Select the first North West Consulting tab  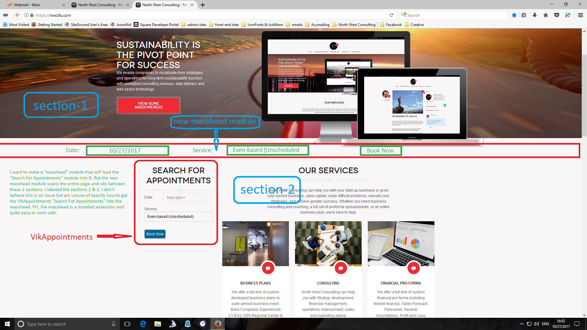98,5
